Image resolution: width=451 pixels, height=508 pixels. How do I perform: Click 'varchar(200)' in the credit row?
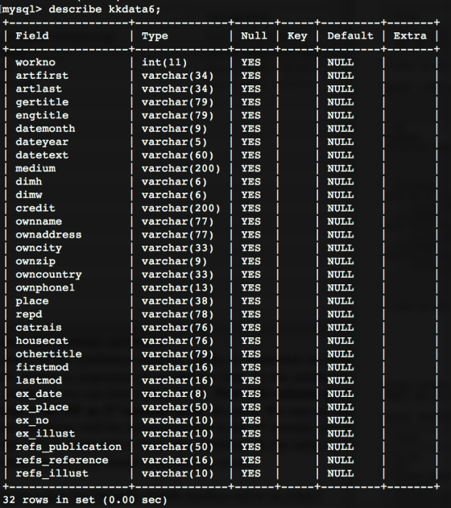coord(180,209)
